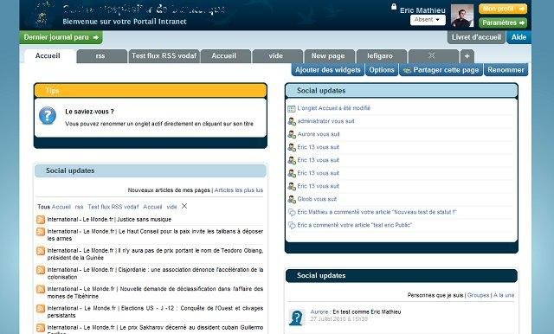Click follower icon beside Aurore vous suit
Screen dimensions: 554x334
click(x=292, y=134)
